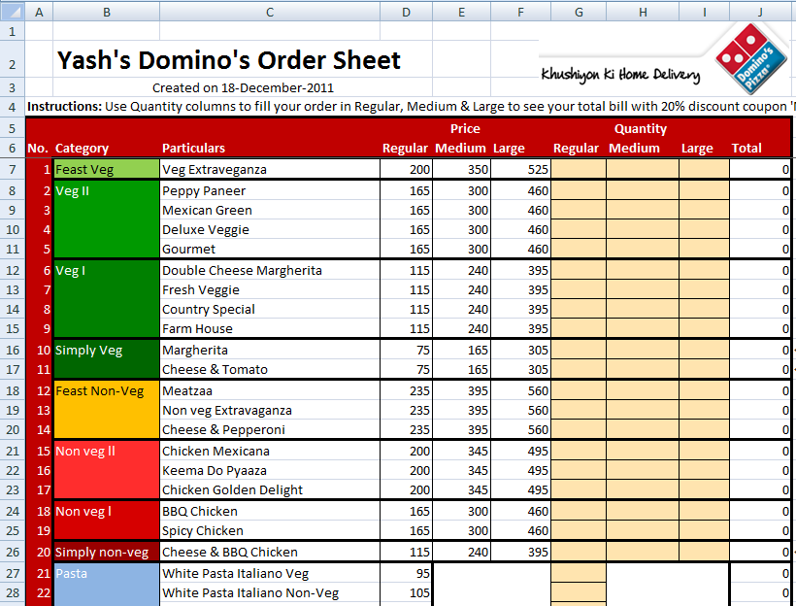Click the "Country Special" cell
This screenshot has width=796, height=606.
[270, 310]
